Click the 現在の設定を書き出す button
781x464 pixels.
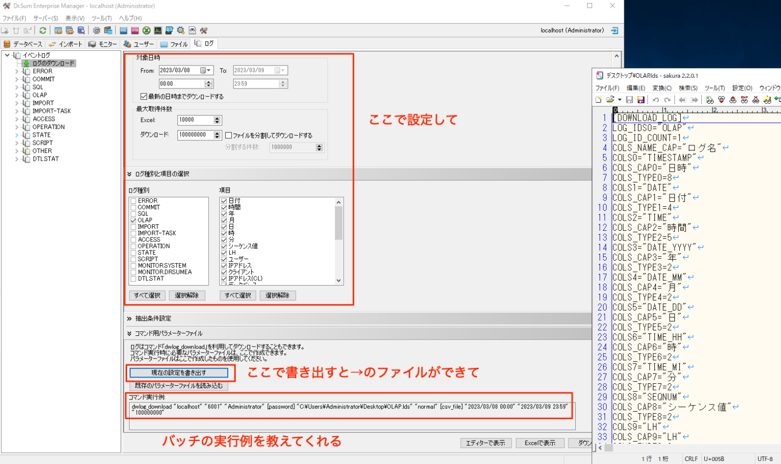click(x=179, y=373)
